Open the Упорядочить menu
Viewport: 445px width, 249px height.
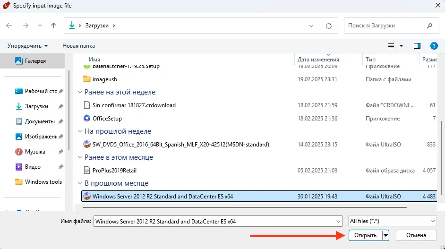[x=27, y=46]
